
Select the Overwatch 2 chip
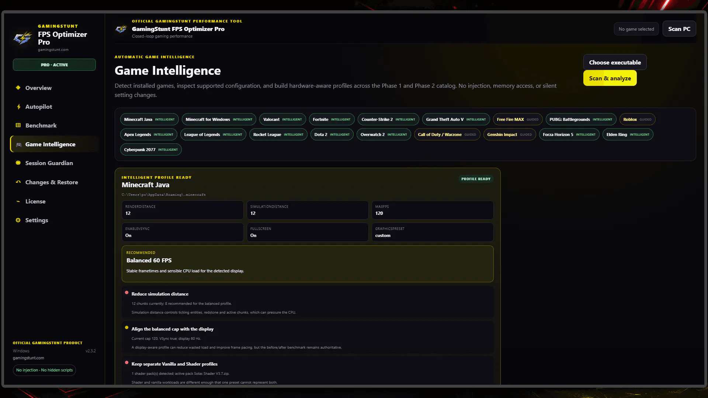(x=383, y=135)
